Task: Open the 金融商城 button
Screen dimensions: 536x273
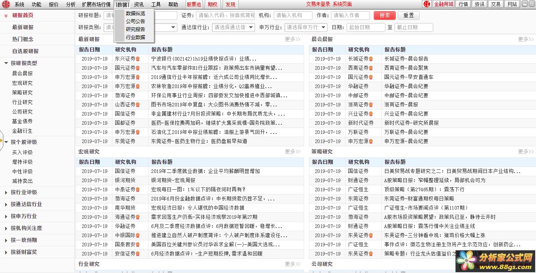Action: tap(444, 4)
